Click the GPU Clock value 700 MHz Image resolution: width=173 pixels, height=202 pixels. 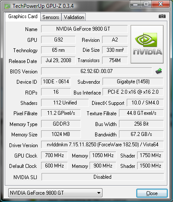(54, 155)
